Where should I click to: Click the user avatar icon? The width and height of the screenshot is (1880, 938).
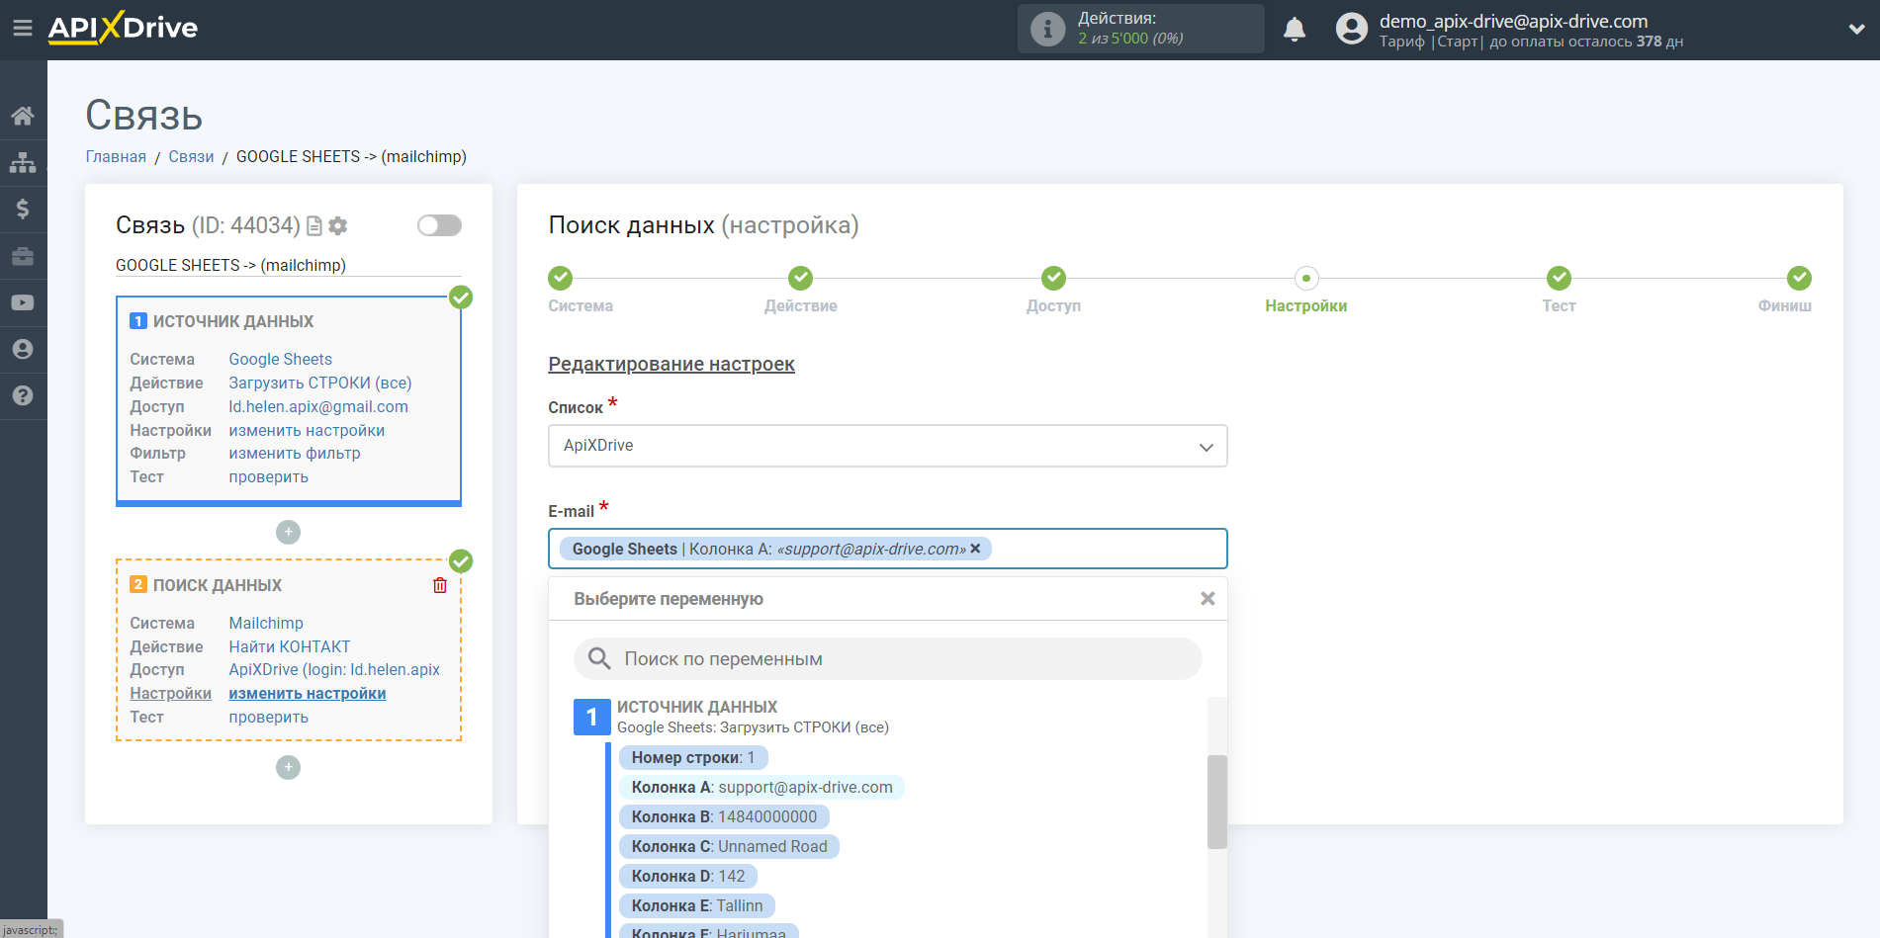1351,29
